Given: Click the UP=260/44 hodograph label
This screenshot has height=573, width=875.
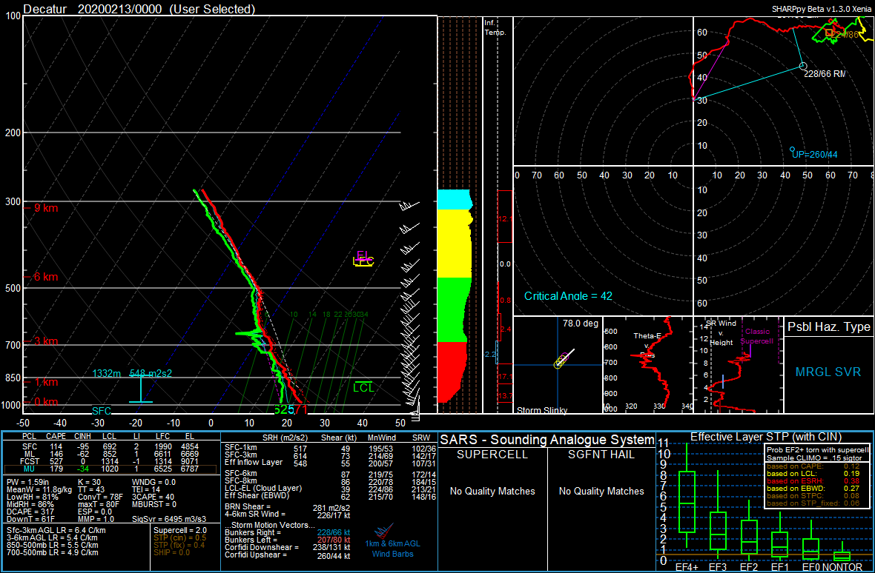Looking at the screenshot, I should tap(815, 154).
